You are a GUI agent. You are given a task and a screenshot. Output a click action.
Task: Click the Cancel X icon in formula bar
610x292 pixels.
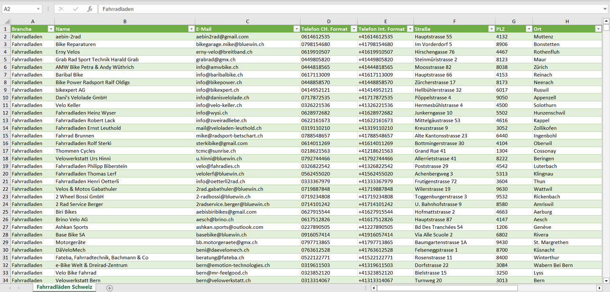(61, 9)
